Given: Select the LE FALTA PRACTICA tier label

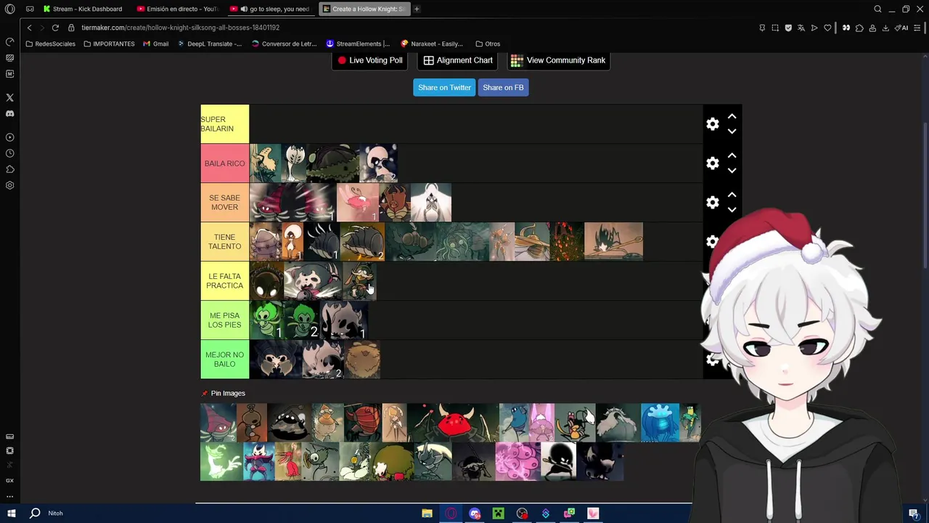Looking at the screenshot, I should point(225,281).
